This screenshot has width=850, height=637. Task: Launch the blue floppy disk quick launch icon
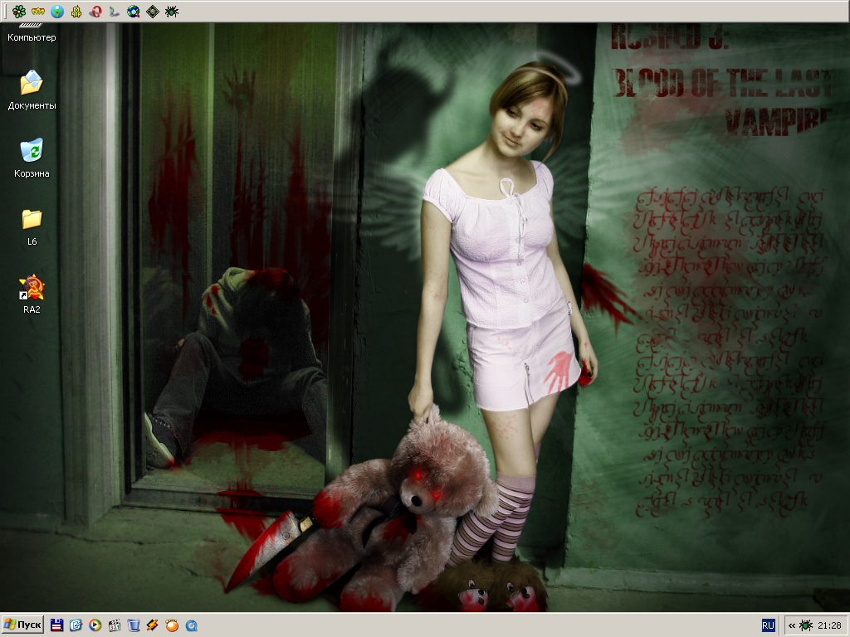[56, 625]
